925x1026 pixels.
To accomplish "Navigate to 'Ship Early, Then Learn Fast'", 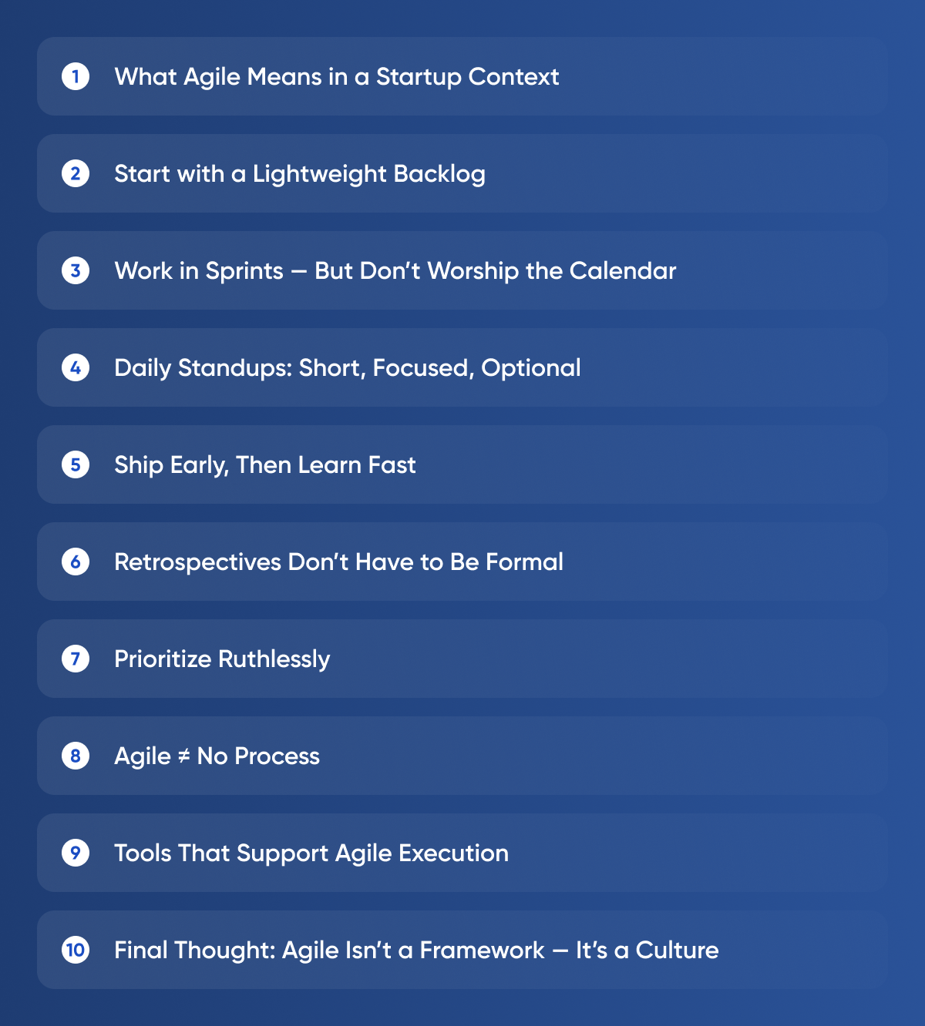I will 264,465.
